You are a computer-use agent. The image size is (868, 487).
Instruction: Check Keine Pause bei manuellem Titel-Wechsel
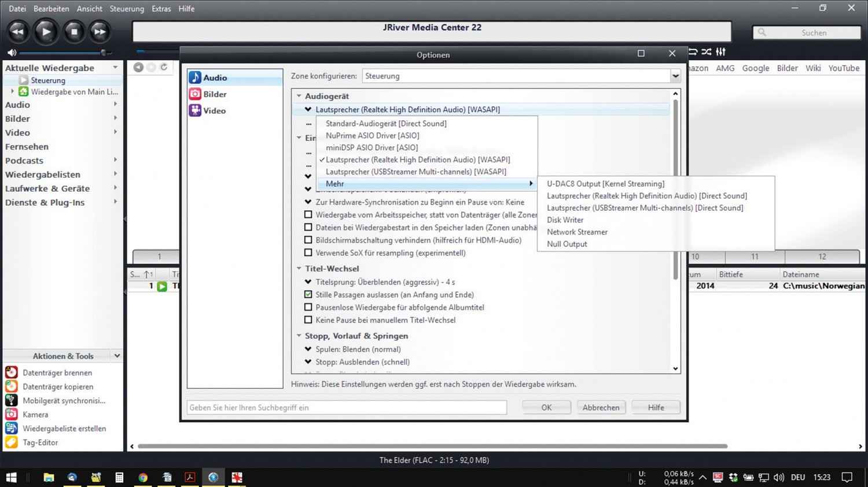(308, 320)
